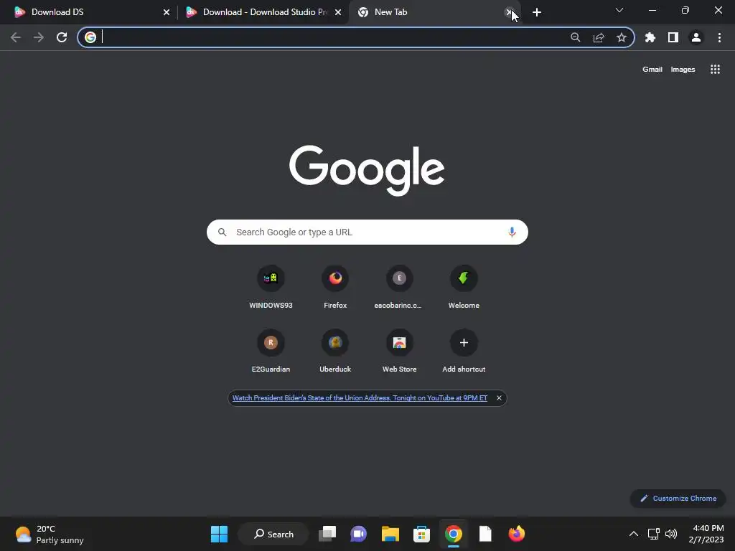The width and height of the screenshot is (735, 551).
Task: Open a new tab with plus button
Action: click(x=537, y=13)
